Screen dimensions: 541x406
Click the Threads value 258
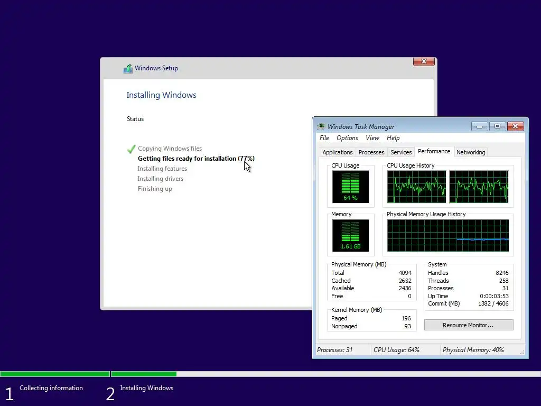tap(503, 281)
